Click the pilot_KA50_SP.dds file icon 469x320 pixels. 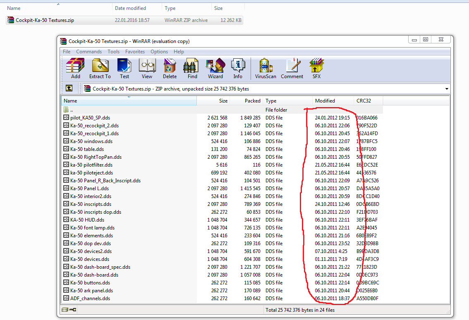coord(66,117)
